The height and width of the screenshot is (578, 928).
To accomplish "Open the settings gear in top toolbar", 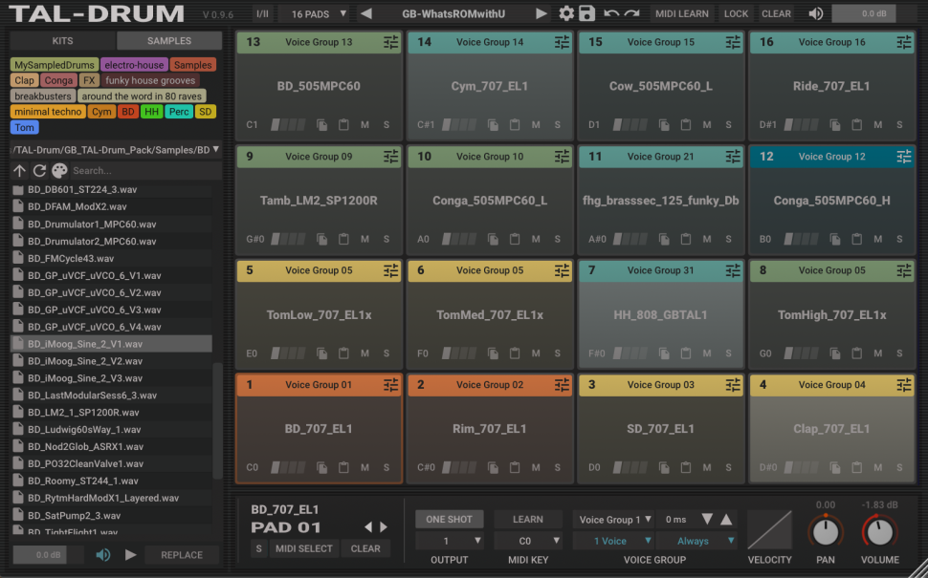I will point(566,13).
